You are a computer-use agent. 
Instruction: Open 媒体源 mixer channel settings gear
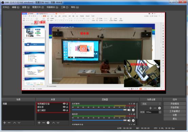[x=133, y=120]
